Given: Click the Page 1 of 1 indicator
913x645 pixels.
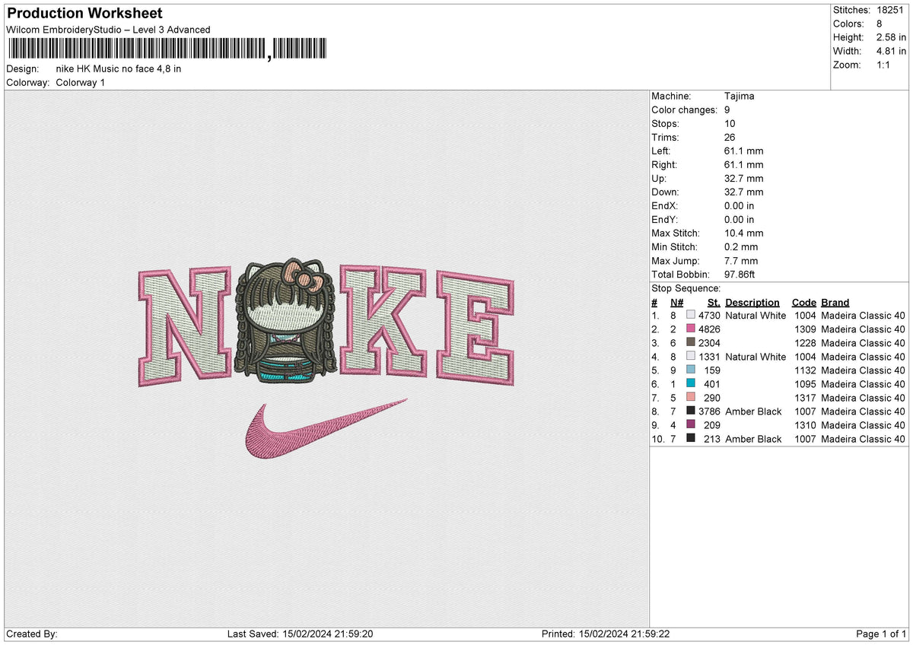Looking at the screenshot, I should tap(881, 634).
